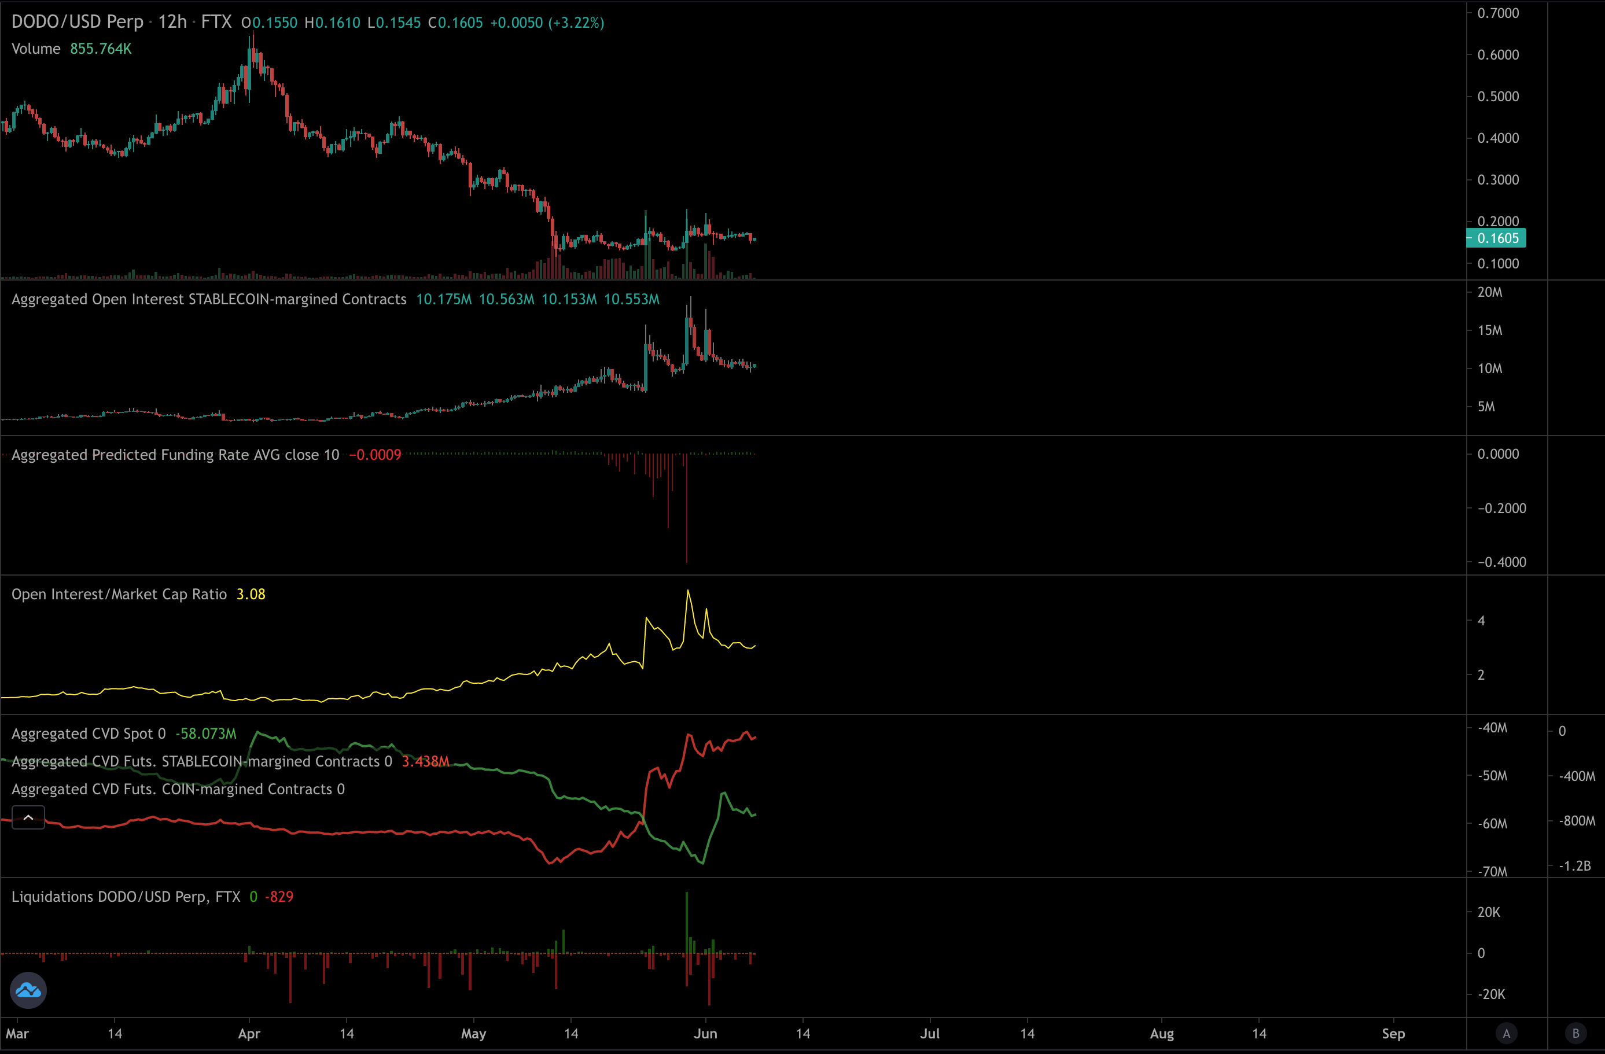Select Aggregated Open Interest STABLECOIN-margined legend
Image resolution: width=1605 pixels, height=1054 pixels.
208,300
